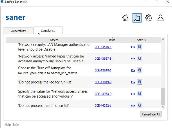Close the SecPod Saner window

pyautogui.click(x=167, y=2)
